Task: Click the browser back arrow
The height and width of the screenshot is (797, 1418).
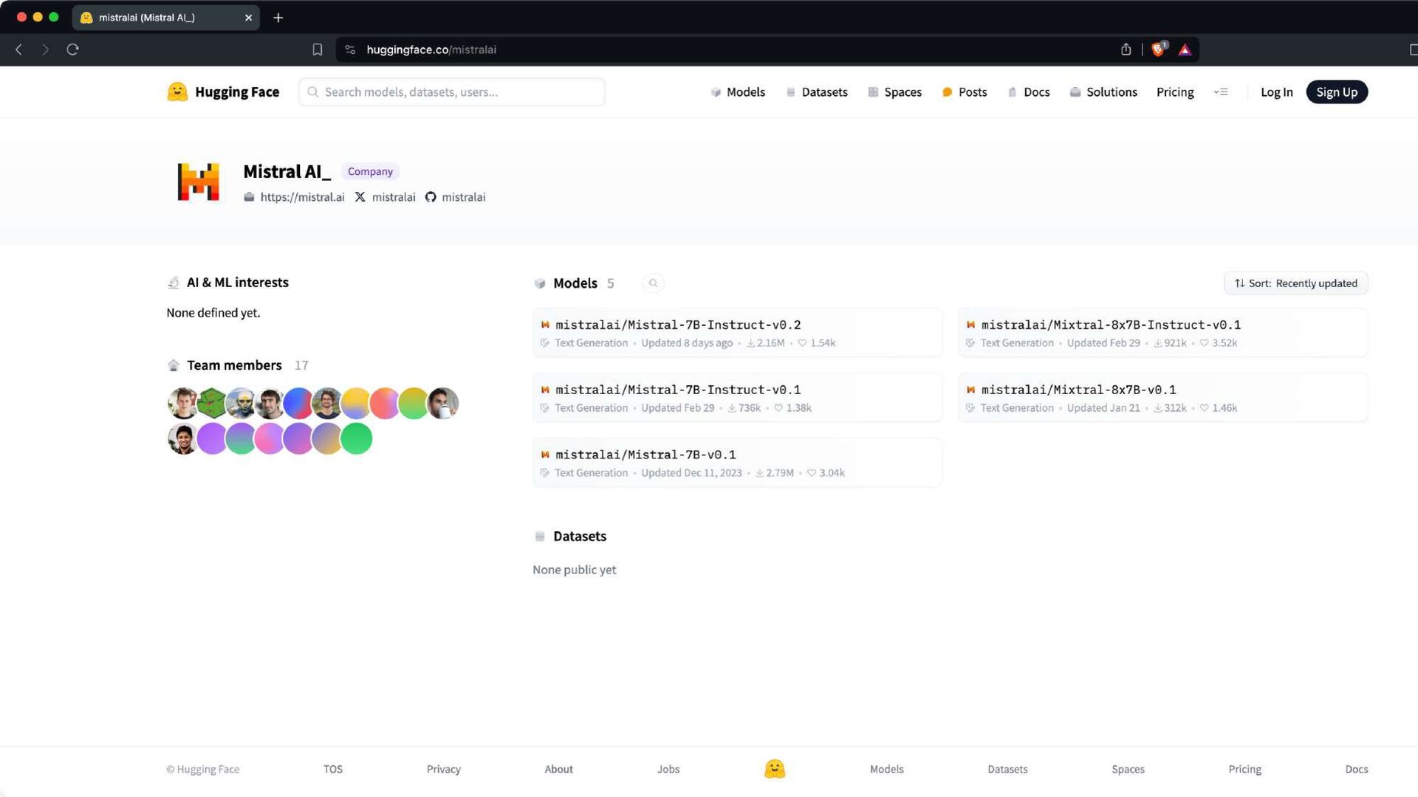Action: point(19,49)
